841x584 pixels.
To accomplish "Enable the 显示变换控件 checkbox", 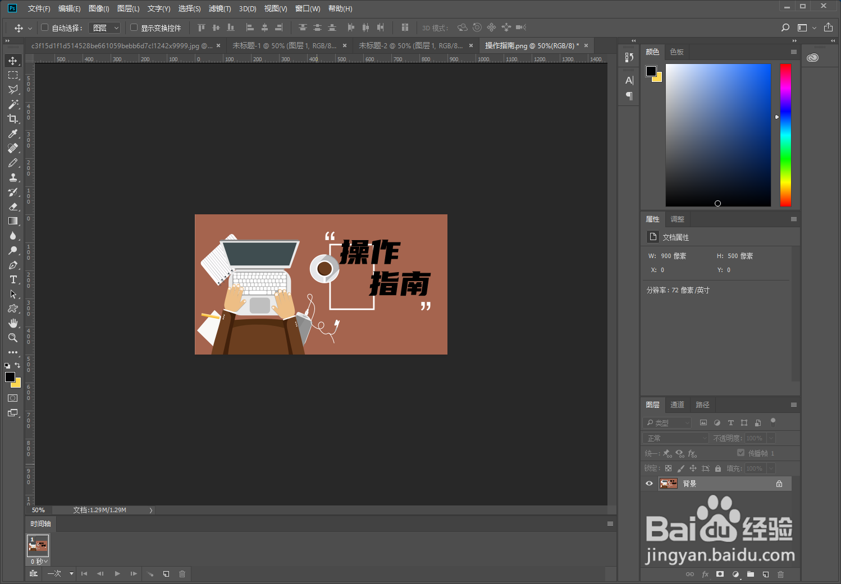I will coord(134,27).
